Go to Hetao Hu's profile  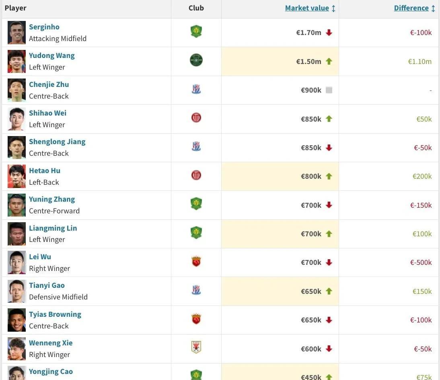click(45, 171)
